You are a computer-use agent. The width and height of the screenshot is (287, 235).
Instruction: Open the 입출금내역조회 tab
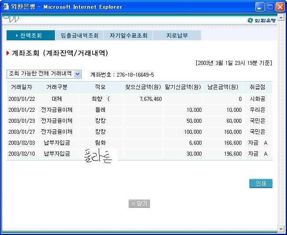(x=79, y=36)
